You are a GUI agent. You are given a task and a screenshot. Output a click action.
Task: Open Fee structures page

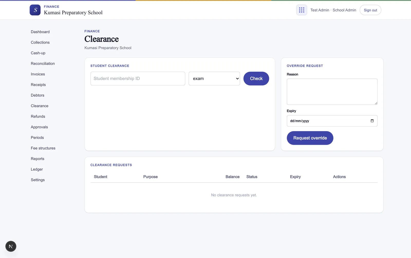click(x=43, y=148)
